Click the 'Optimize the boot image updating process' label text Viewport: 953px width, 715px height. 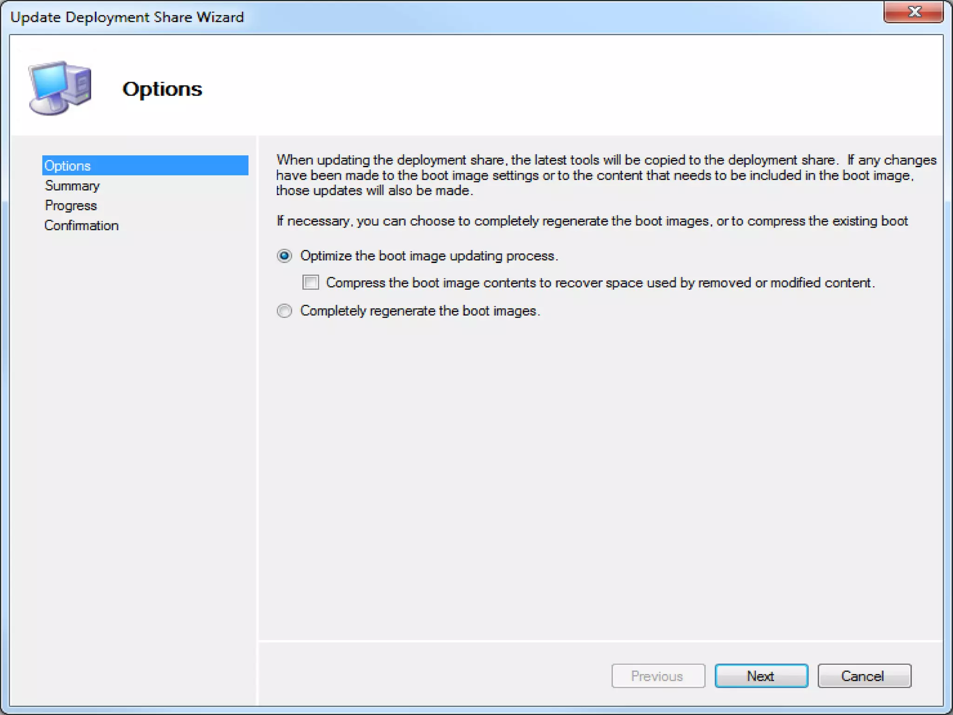coord(429,256)
